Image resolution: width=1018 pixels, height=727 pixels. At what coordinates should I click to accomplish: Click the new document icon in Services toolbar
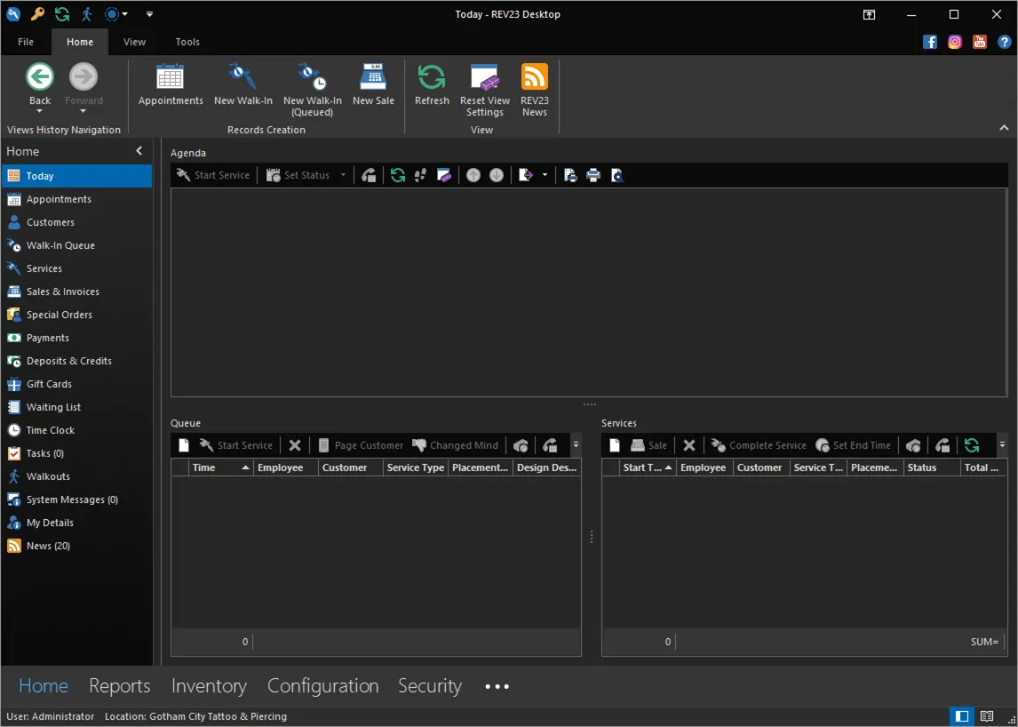point(615,445)
